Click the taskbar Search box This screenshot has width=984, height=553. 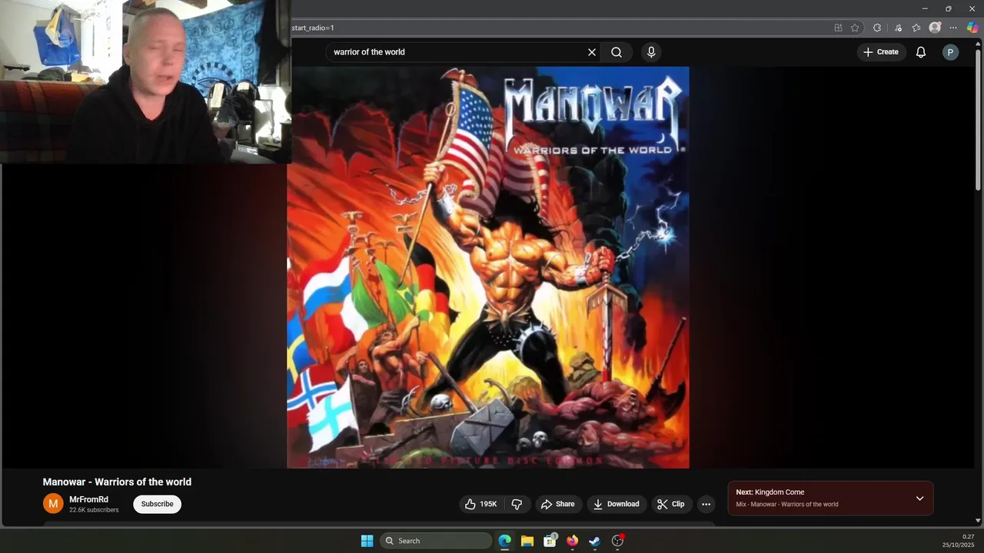pos(437,541)
